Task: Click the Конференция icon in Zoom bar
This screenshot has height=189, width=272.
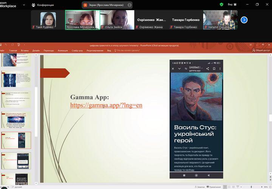Action: coord(34,5)
